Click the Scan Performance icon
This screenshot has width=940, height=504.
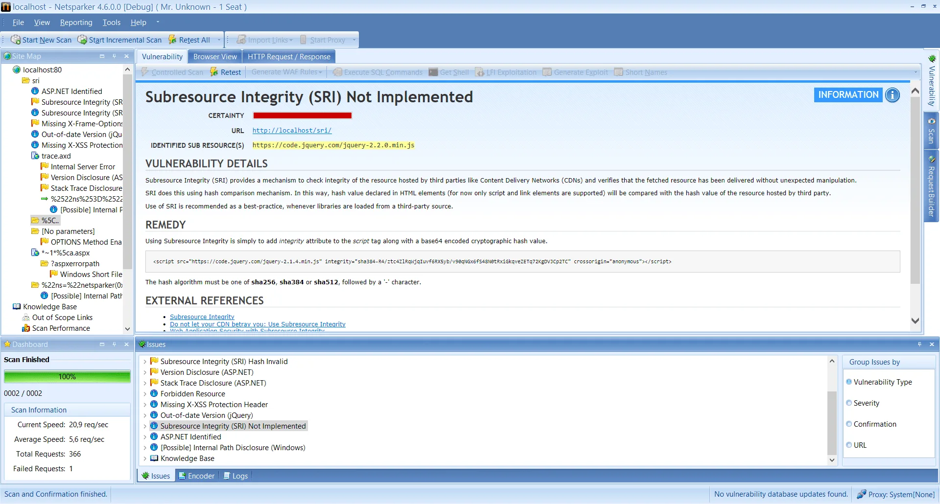tap(26, 328)
